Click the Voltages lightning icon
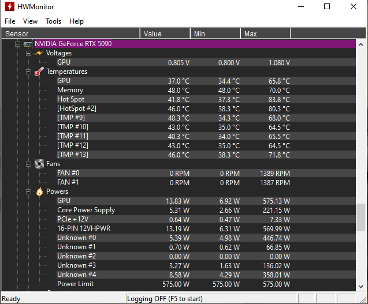Screen dimensions: 368x304 (39, 53)
